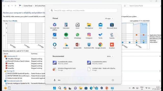The height and width of the screenshot is (91, 163).
Task: Select VirtualBox Manager critical event
Action: pos(13,59)
